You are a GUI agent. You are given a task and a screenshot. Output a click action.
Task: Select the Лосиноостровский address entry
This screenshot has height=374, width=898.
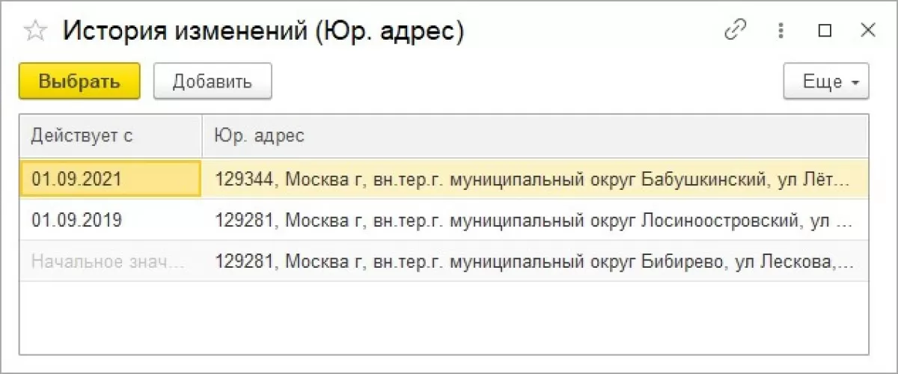click(533, 221)
